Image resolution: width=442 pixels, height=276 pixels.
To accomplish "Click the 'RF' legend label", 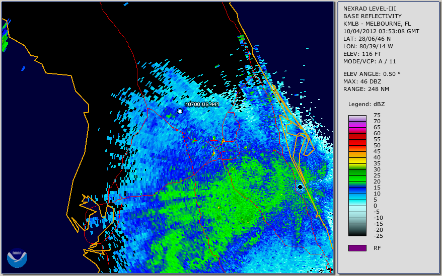I will click(x=377, y=248).
